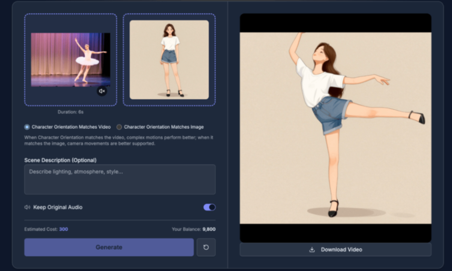Select Character Orientation Matches Video radio
Viewport: 452px width, 271px height.
pos(27,127)
